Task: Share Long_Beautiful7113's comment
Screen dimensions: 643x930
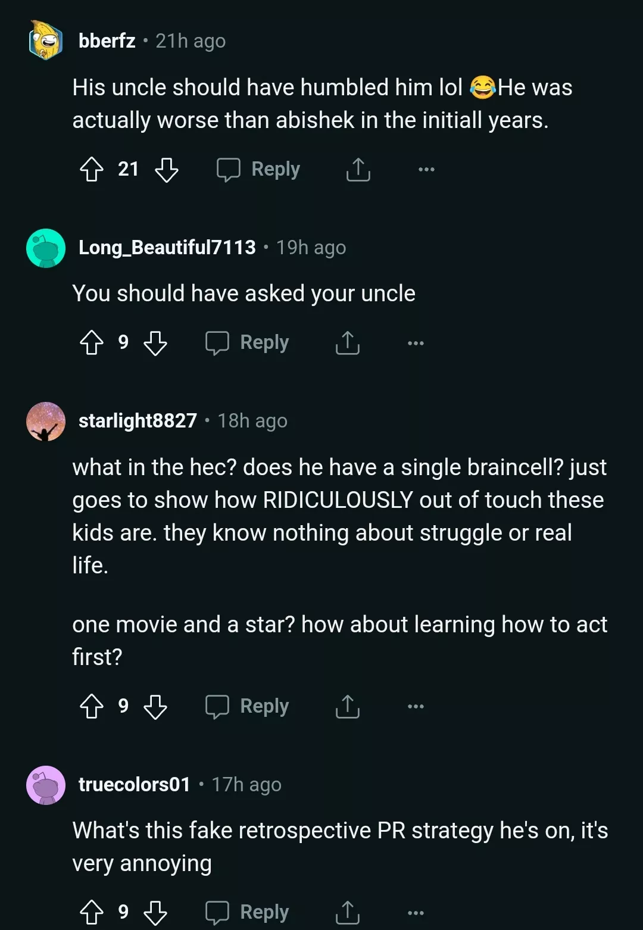Action: [x=347, y=343]
